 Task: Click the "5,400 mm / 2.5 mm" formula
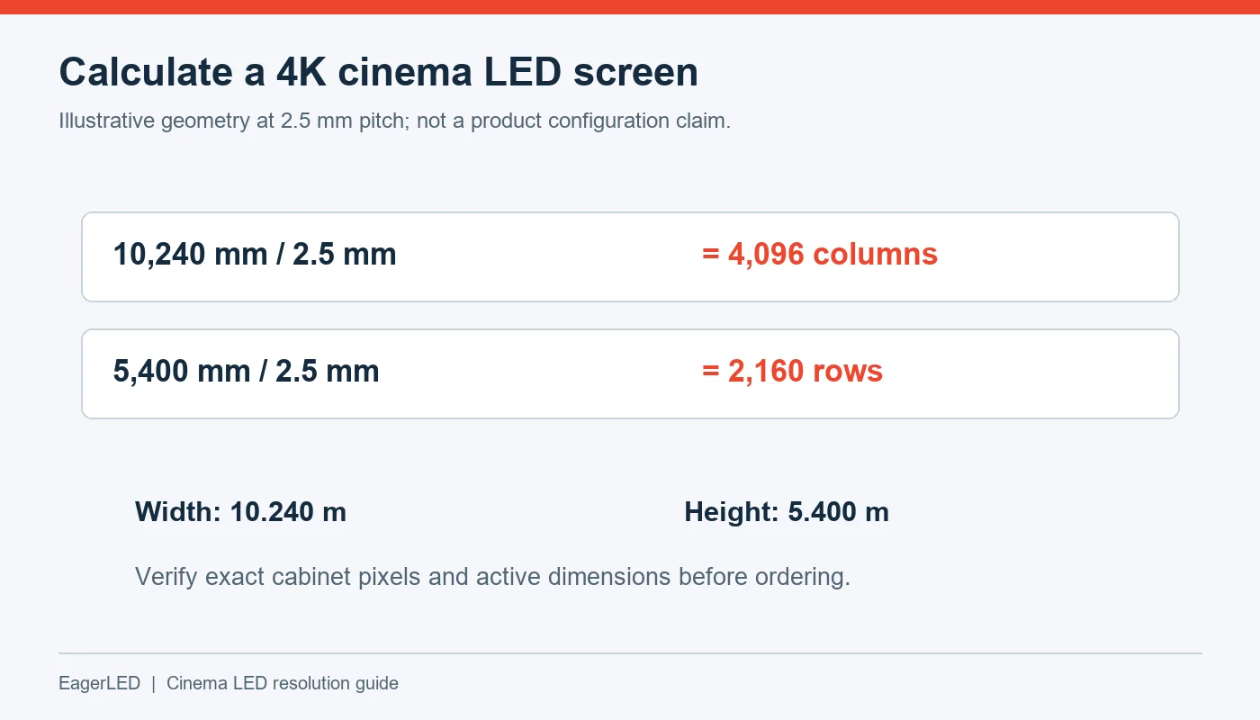[247, 371]
